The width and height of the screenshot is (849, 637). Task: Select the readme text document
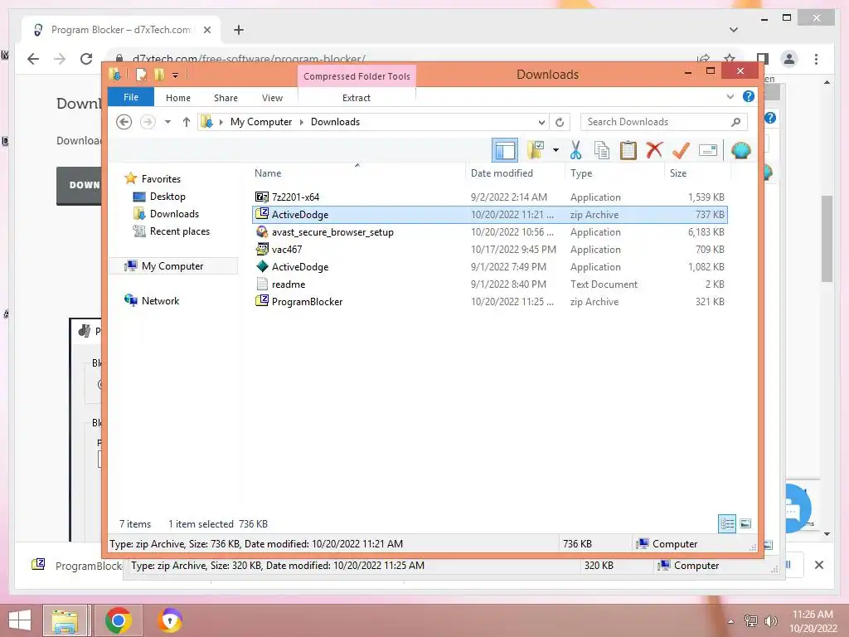point(489,284)
